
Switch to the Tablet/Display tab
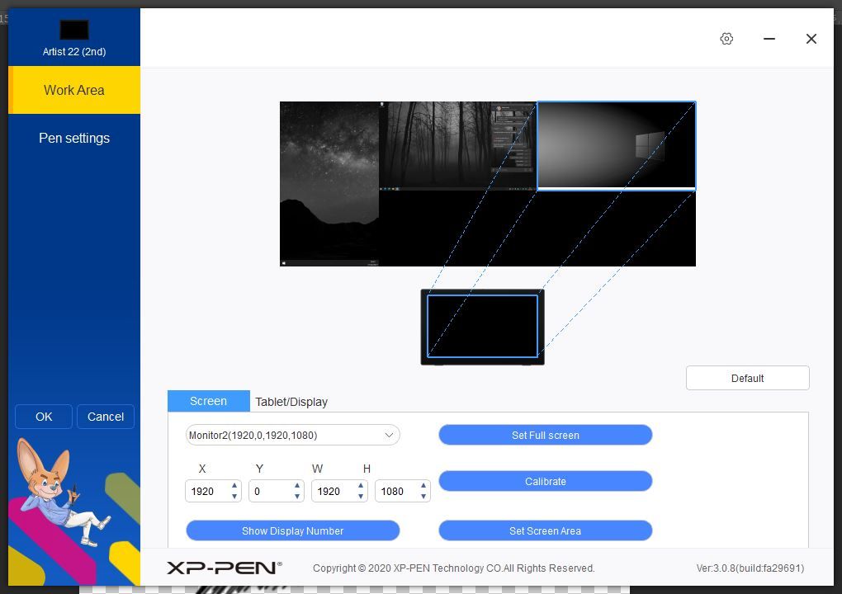[291, 402]
